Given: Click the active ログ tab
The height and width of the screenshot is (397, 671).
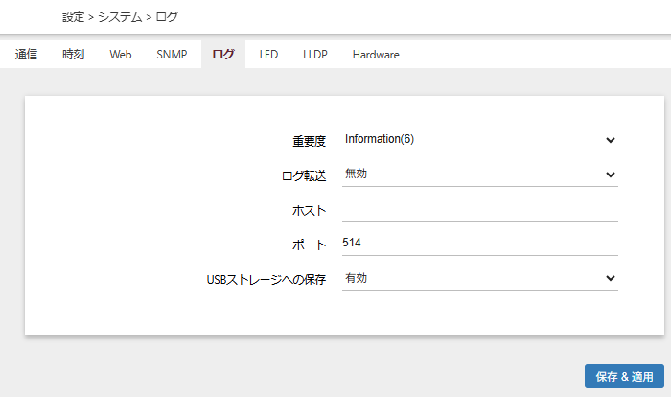Looking at the screenshot, I should point(222,55).
